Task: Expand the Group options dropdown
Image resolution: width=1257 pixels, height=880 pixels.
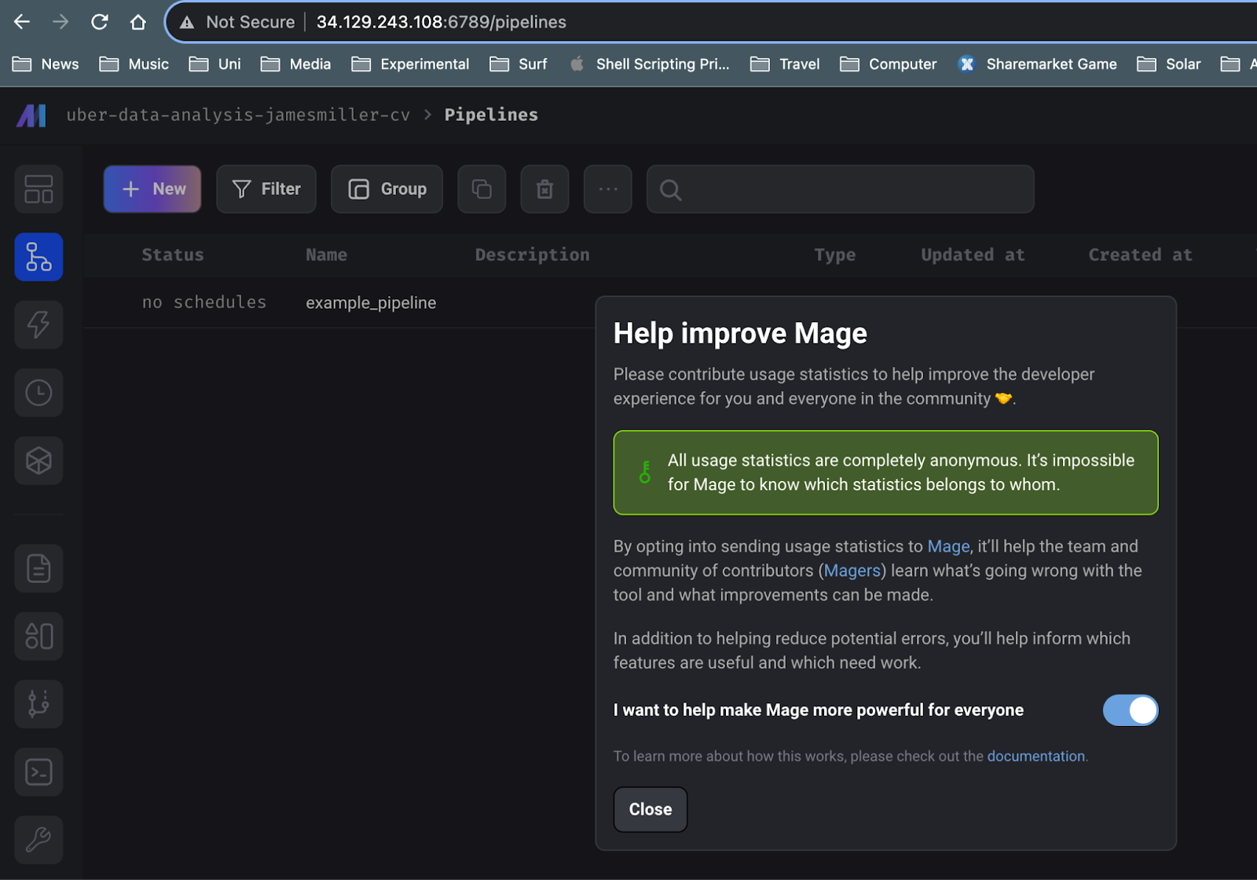Action: (387, 189)
